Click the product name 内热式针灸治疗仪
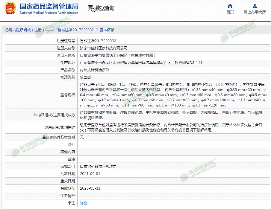 [x=94, y=70]
